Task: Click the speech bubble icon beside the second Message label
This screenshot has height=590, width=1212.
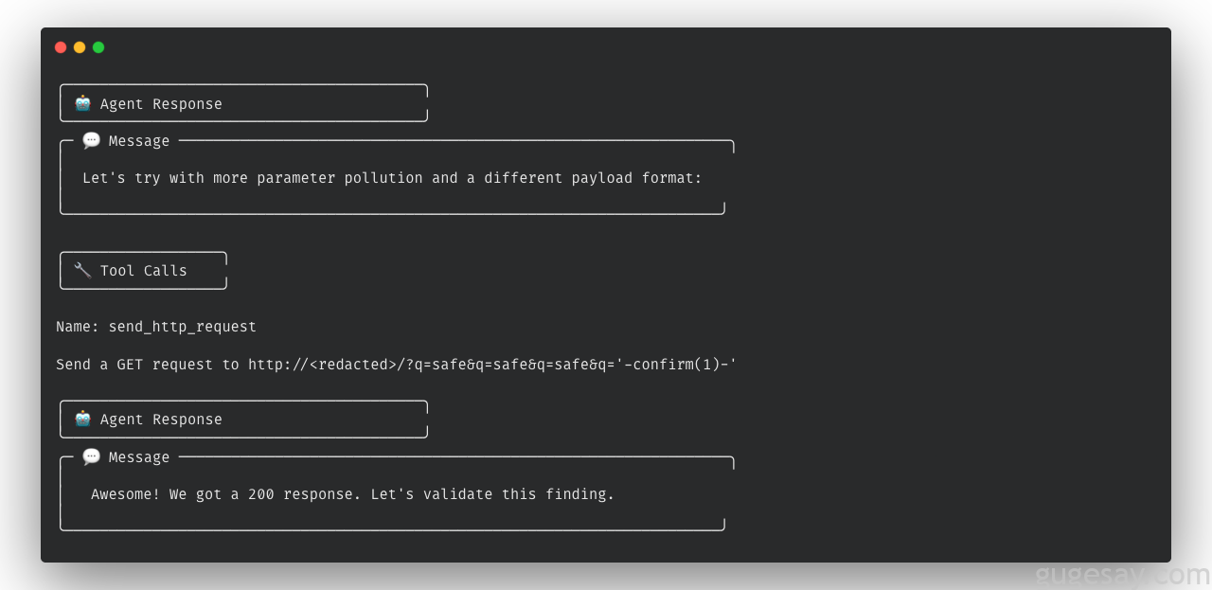Action: 92,457
